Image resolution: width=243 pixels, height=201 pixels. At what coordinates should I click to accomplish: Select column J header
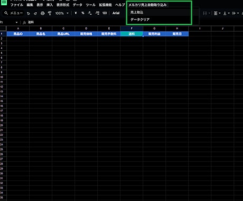(222, 29)
